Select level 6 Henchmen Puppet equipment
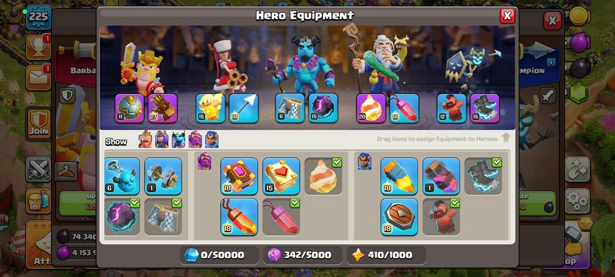The image size is (615, 277). click(x=122, y=176)
